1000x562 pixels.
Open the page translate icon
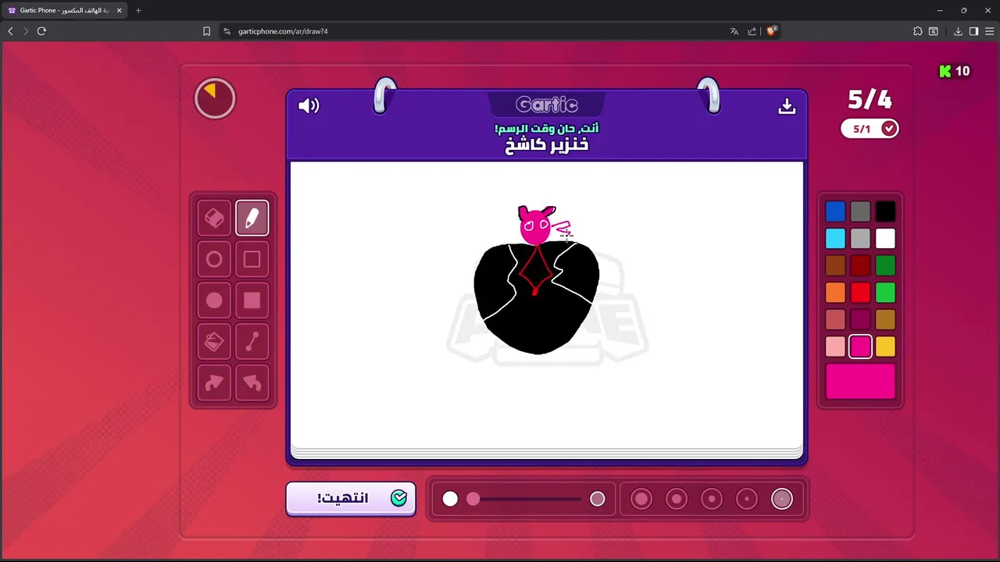point(734,31)
